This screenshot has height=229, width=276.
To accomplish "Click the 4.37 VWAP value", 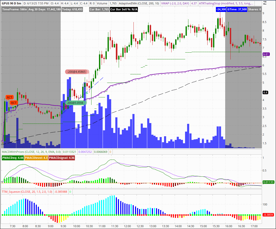I will (194, 3).
